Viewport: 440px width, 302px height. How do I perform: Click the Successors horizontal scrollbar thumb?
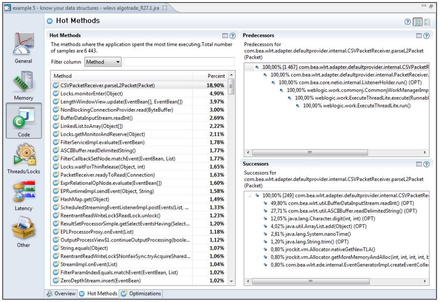(310, 281)
